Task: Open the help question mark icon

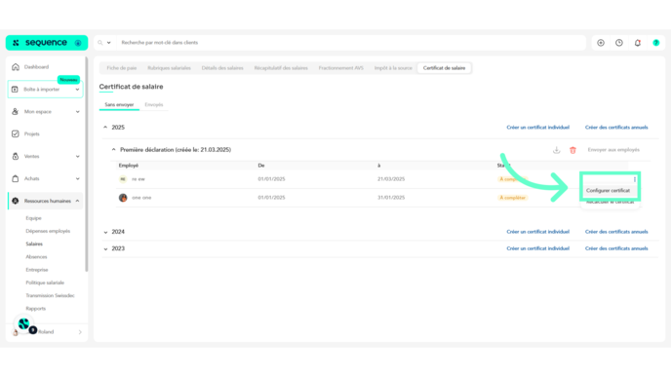Action: pyautogui.click(x=655, y=43)
